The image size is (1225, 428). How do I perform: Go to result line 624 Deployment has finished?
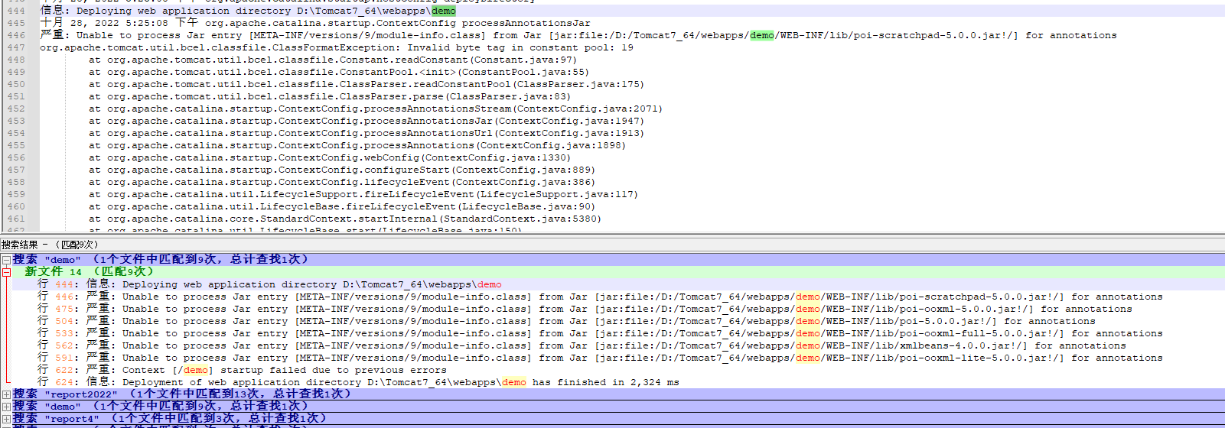click(x=358, y=382)
